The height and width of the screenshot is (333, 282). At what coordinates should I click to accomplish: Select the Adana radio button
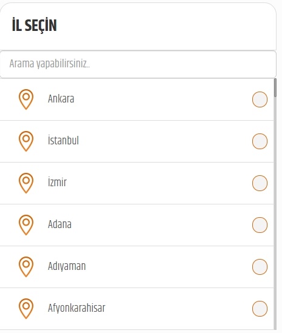[x=260, y=225]
